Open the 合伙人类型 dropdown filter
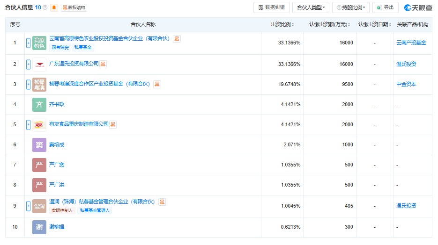 tap(311, 7)
